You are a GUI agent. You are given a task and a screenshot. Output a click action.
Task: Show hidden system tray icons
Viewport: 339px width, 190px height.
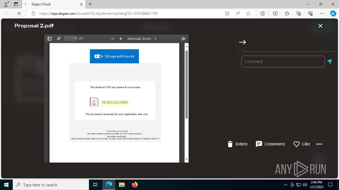tap(286, 185)
